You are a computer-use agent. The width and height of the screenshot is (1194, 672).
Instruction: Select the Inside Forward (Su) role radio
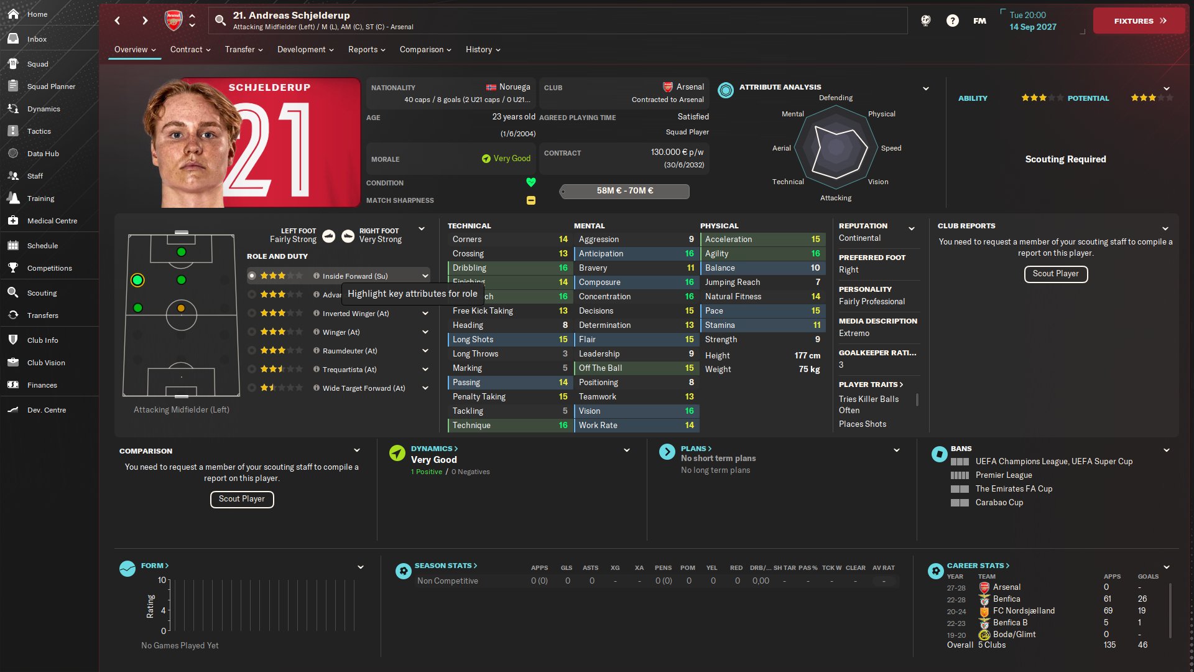[252, 276]
